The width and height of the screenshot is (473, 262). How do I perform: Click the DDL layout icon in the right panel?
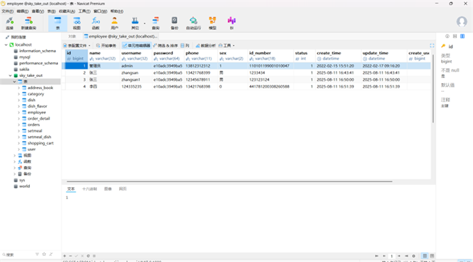[455, 36]
